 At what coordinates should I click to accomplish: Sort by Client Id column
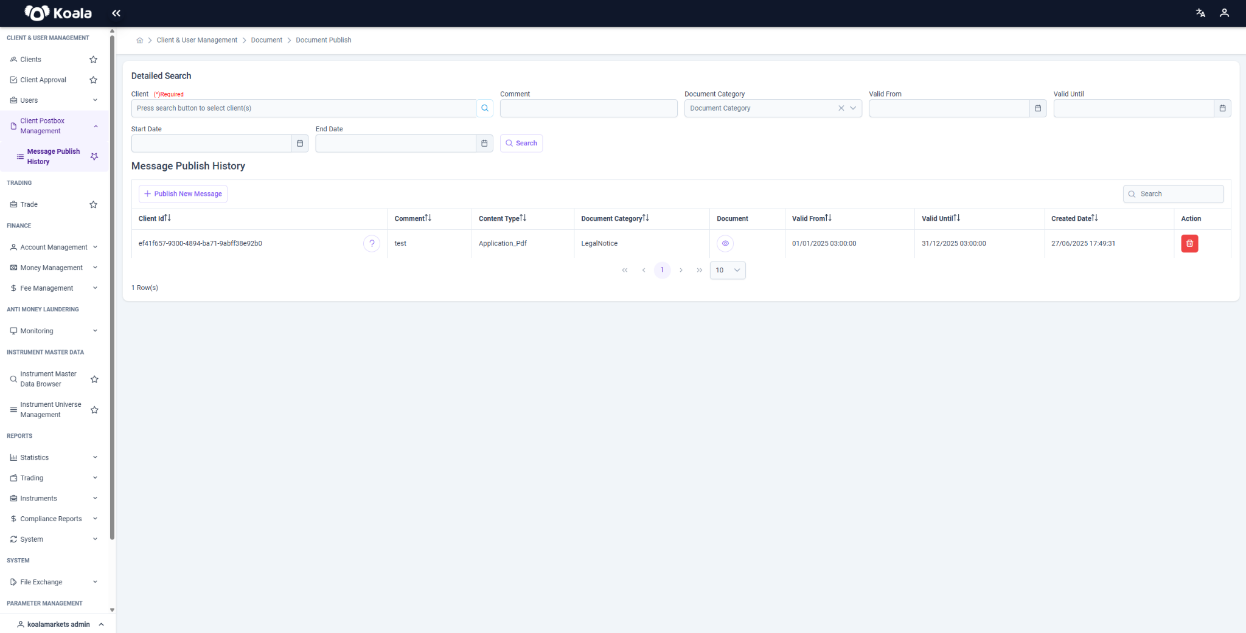tap(167, 218)
